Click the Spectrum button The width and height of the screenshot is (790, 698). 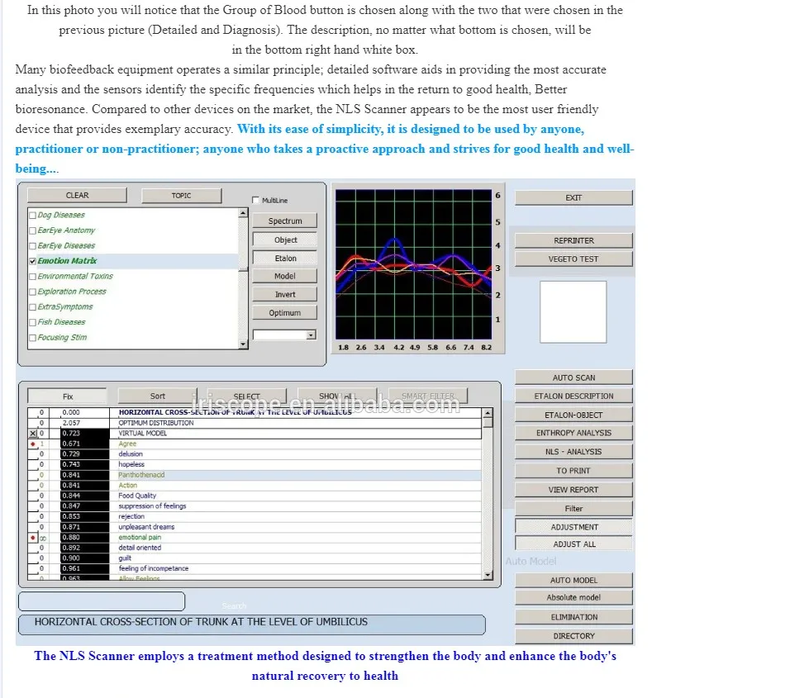[x=285, y=221]
